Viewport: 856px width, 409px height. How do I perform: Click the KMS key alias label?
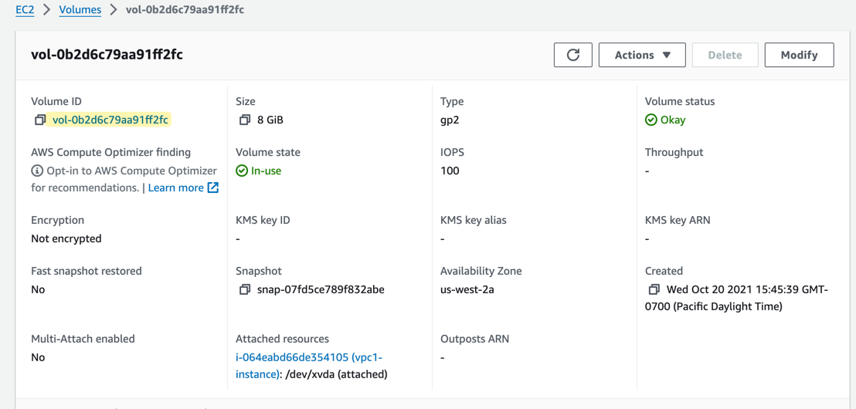pyautogui.click(x=474, y=220)
